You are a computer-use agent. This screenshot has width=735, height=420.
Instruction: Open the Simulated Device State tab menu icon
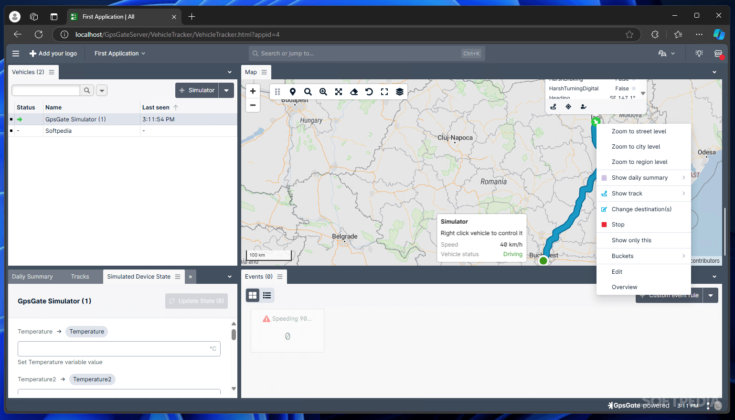point(178,277)
